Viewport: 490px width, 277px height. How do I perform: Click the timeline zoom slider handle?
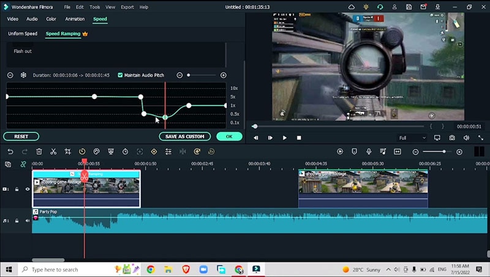tap(443, 152)
